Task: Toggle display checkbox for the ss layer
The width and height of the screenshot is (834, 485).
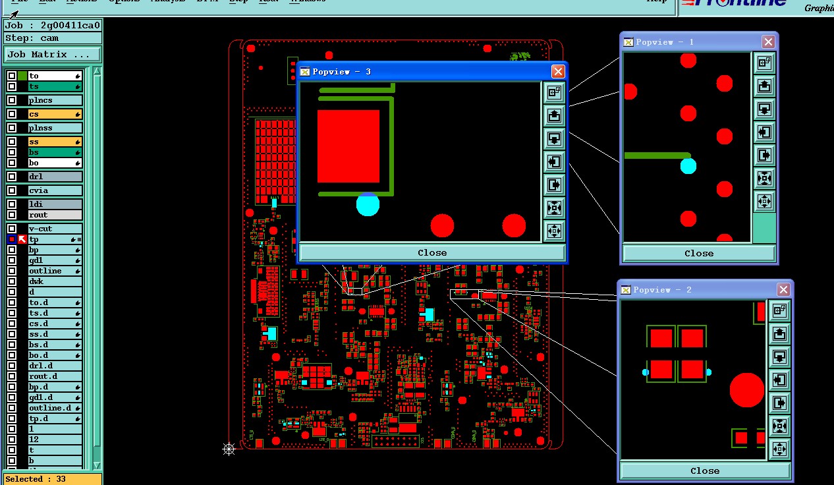Action: [x=12, y=142]
